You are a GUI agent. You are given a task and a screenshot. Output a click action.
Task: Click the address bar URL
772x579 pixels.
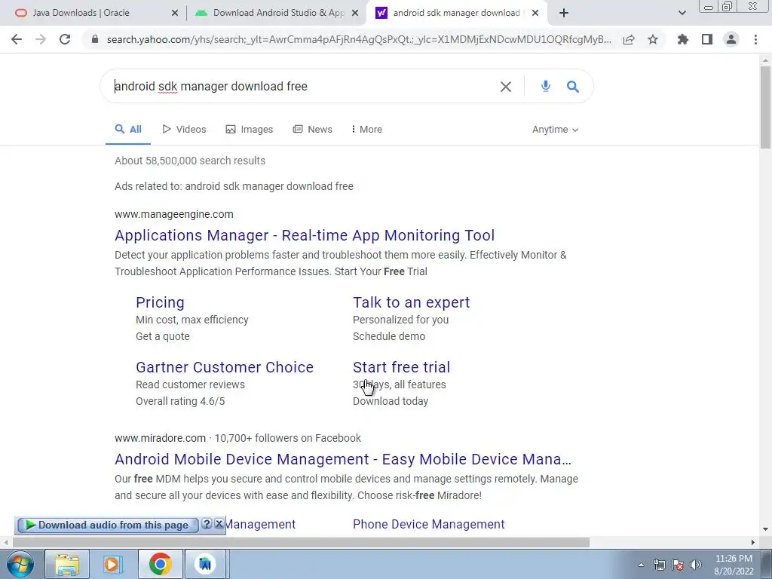tap(359, 39)
